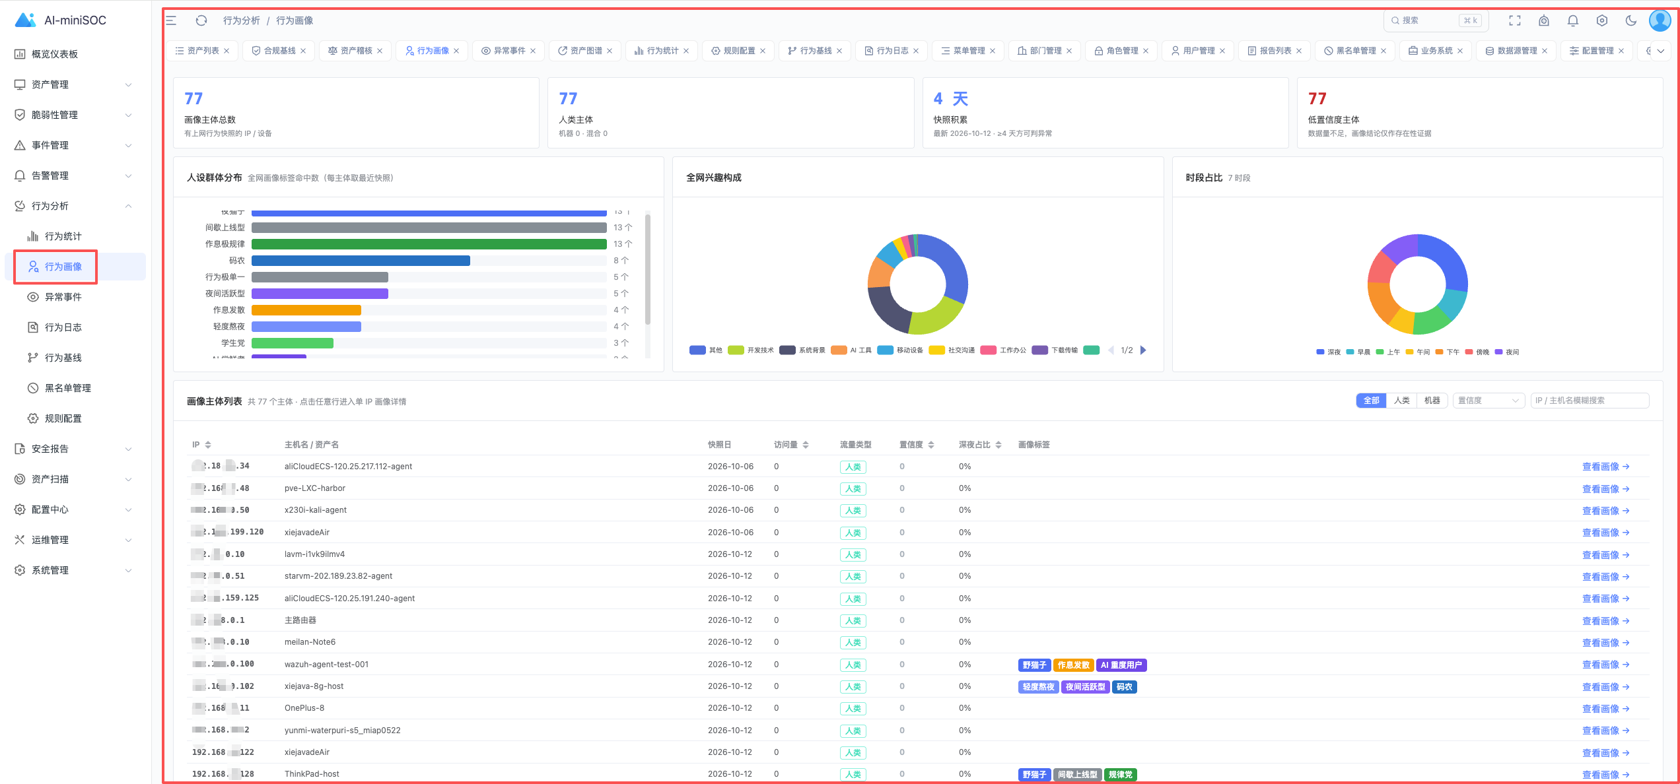
Task: Click the IP / 主机名模糊搜索 field
Action: (1590, 401)
